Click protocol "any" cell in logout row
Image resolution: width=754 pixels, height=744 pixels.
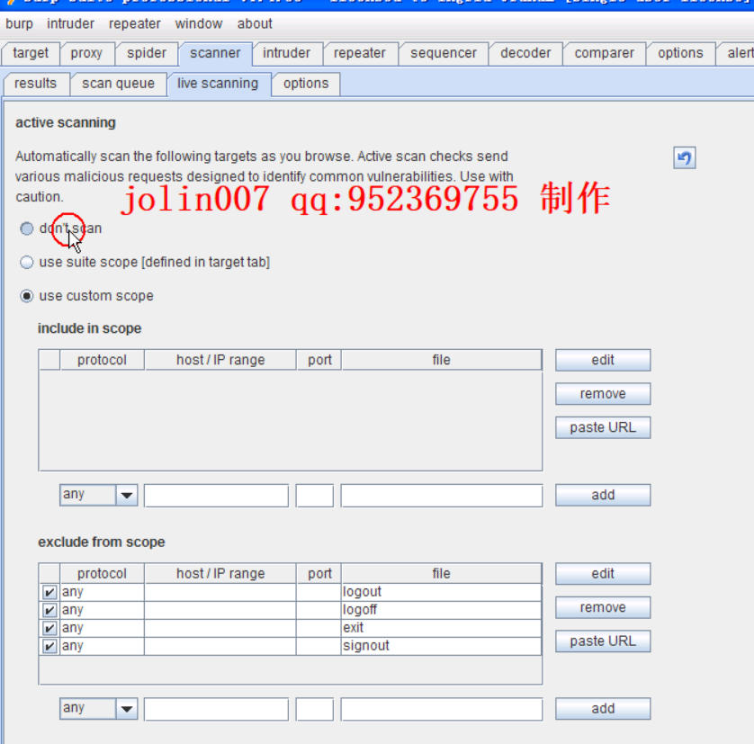click(x=102, y=592)
